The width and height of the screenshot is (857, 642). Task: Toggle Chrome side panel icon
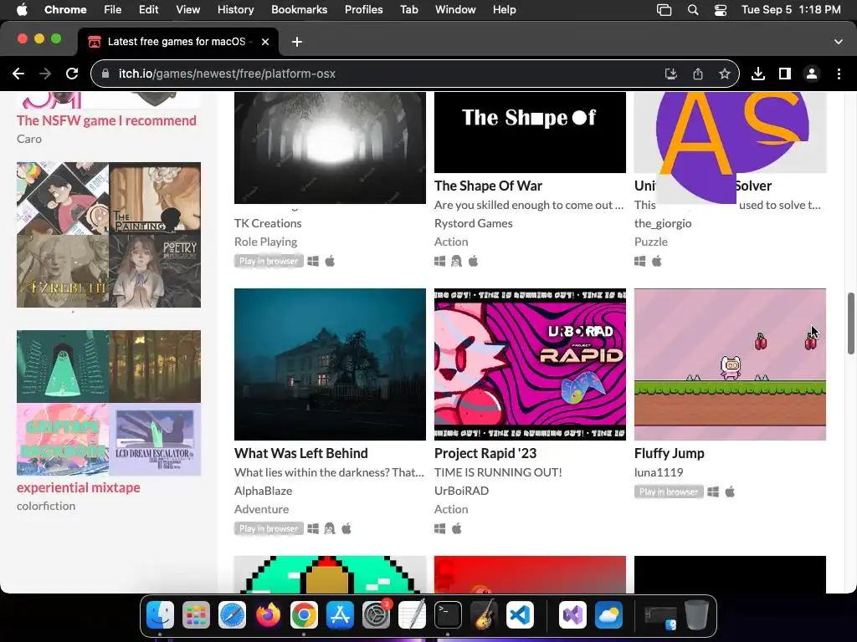click(x=785, y=74)
